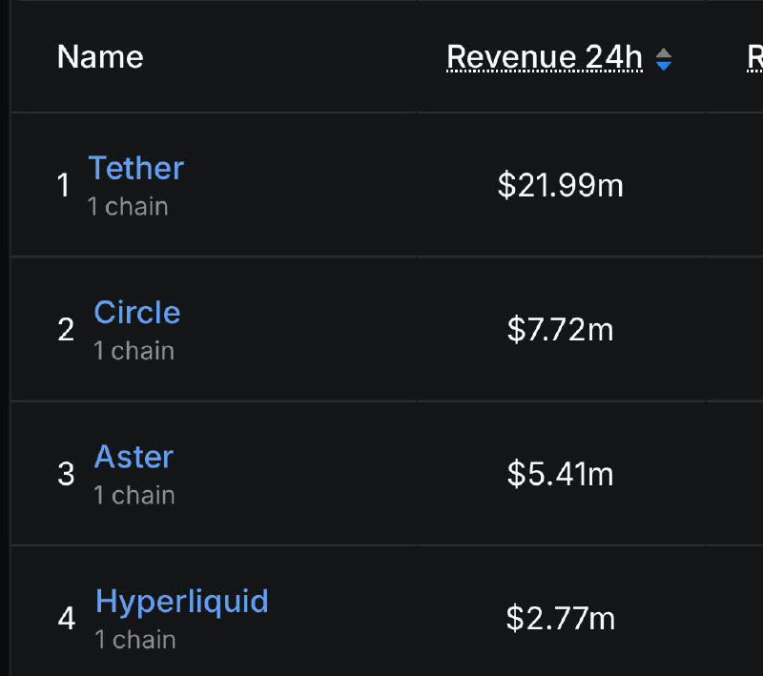Select the row numbered 3 for Aster
763x676 pixels.
click(66, 475)
